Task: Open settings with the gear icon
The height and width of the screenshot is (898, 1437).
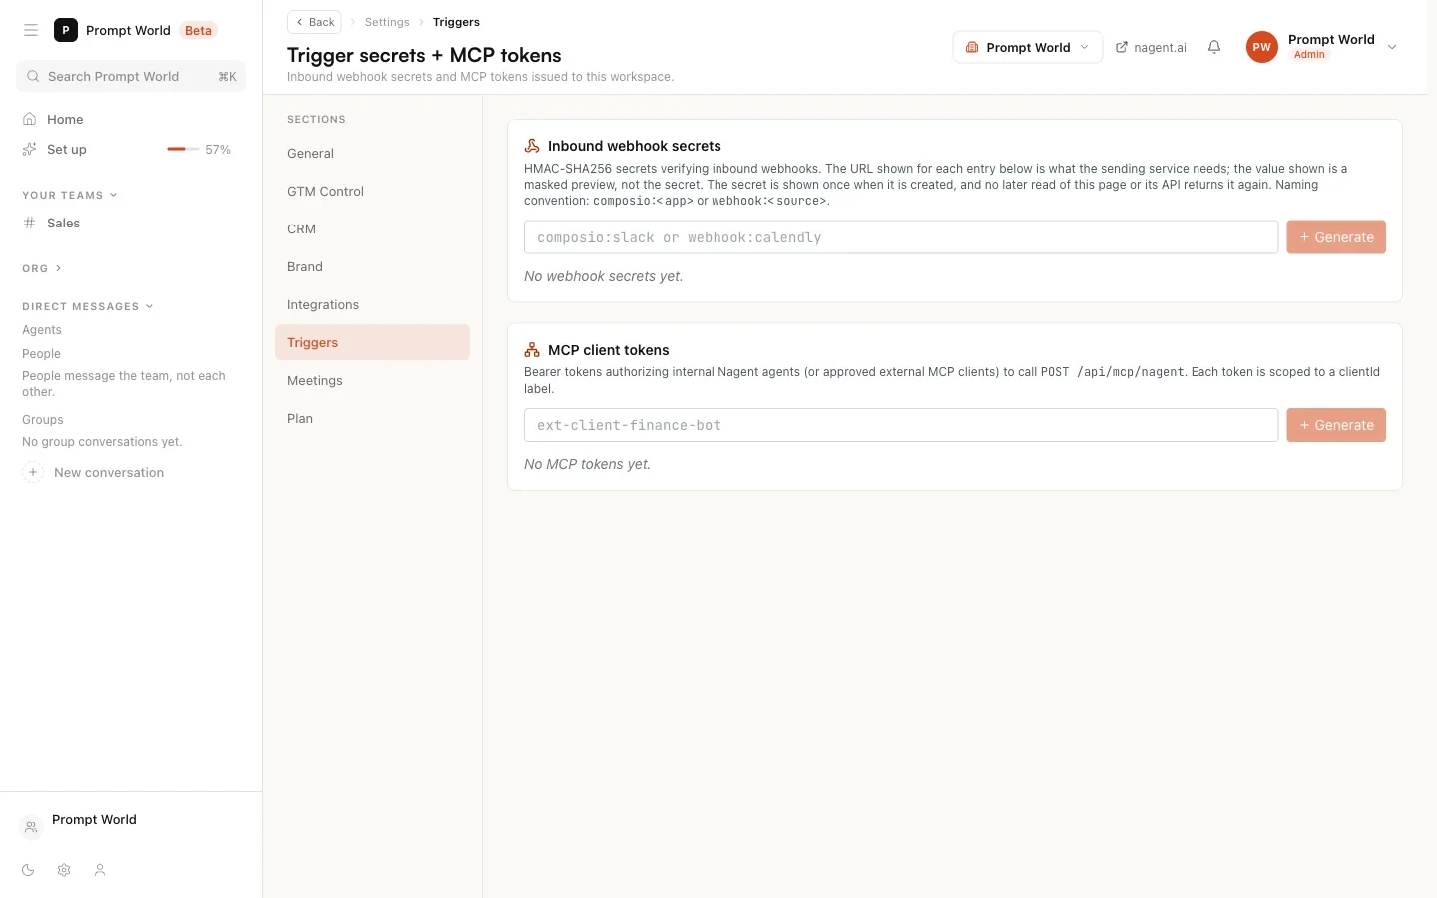Action: click(x=64, y=870)
